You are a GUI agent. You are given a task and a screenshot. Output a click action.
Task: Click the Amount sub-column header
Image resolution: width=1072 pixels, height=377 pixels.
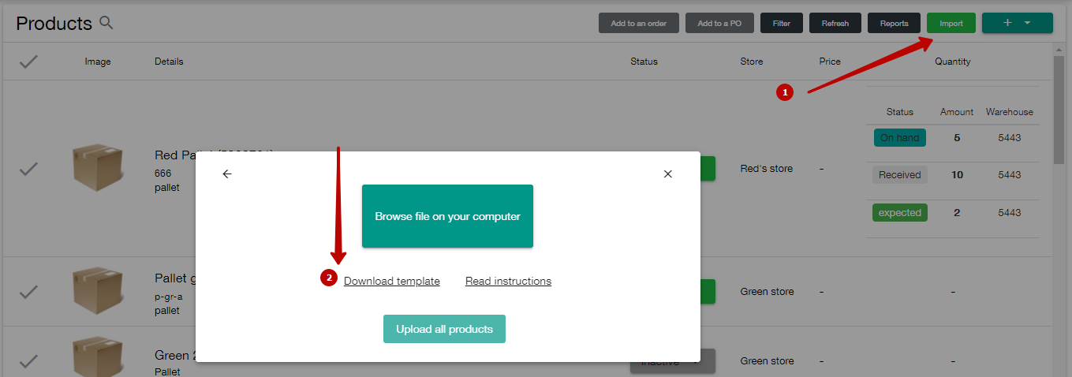pyautogui.click(x=957, y=112)
